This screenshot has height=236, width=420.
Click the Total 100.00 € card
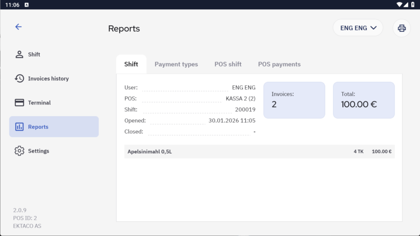[x=363, y=100]
